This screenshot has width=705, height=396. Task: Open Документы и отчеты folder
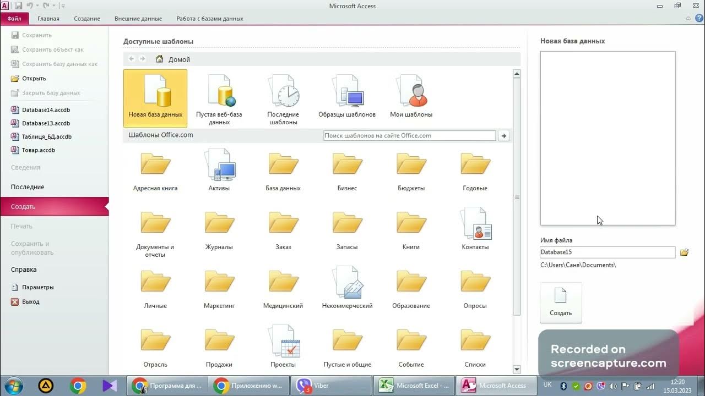point(155,234)
